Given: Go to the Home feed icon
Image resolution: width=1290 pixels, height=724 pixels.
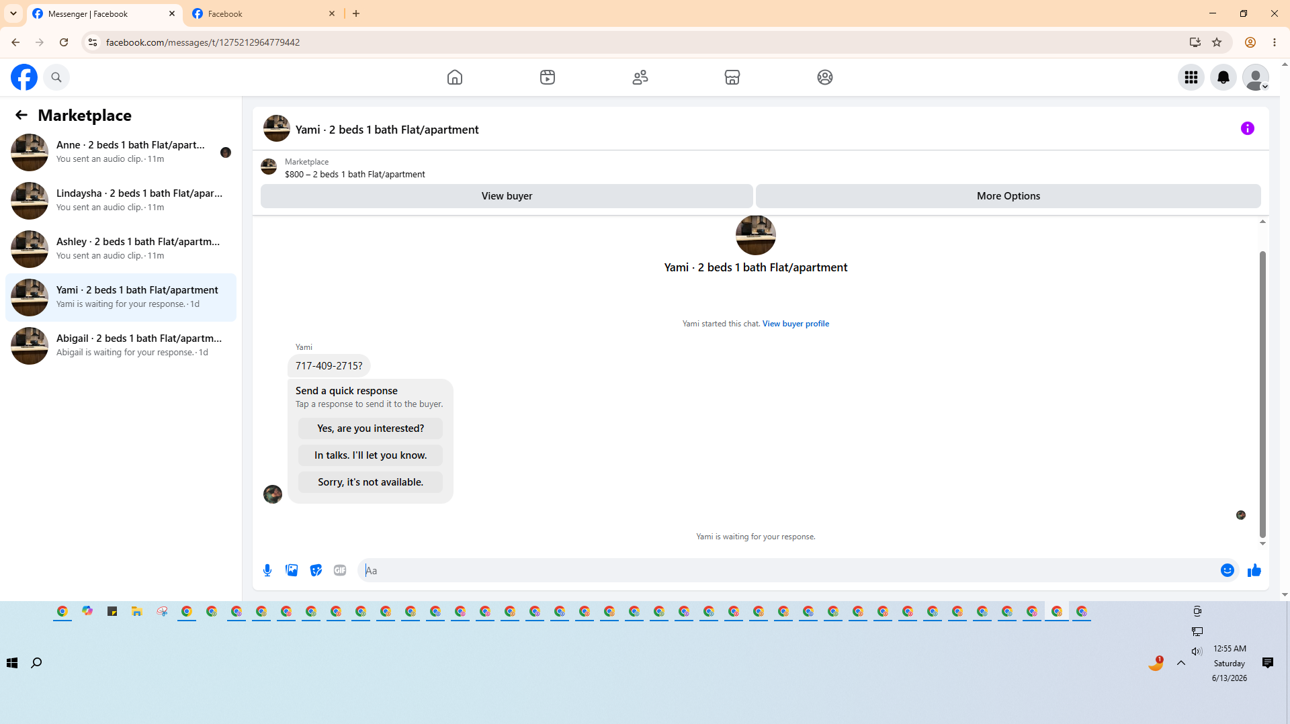Looking at the screenshot, I should [x=455, y=77].
